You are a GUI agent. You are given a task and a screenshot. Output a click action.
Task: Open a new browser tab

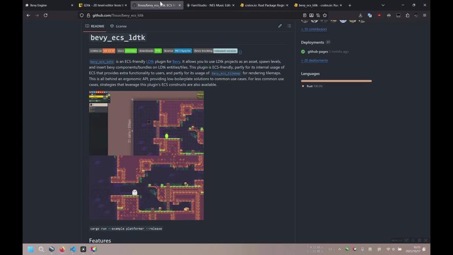(x=350, y=5)
